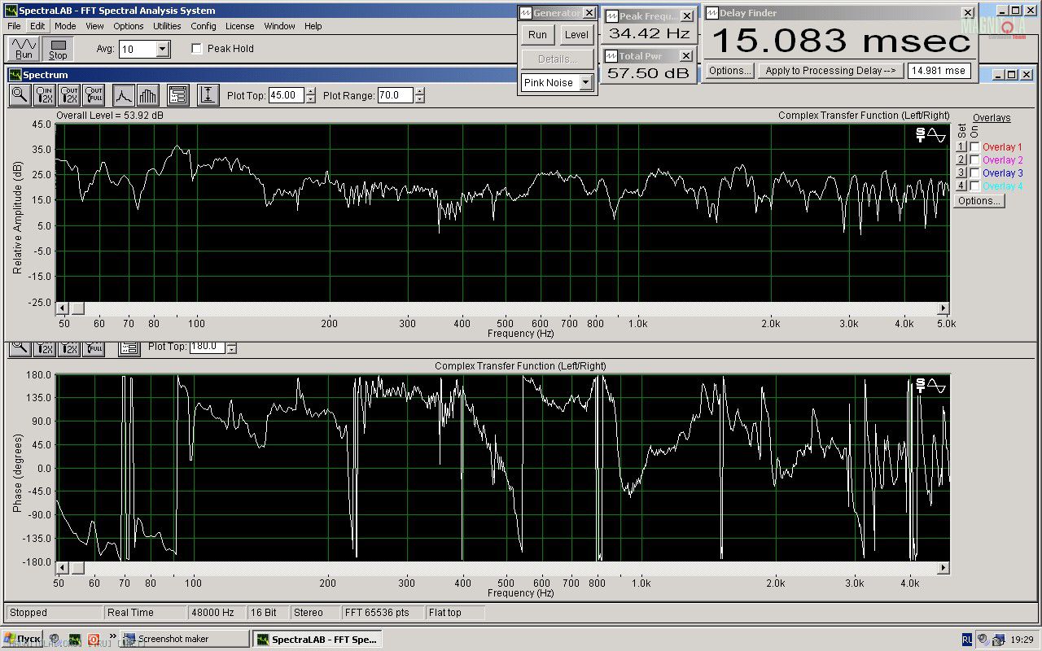This screenshot has width=1042, height=651.
Task: Open the File menu
Action: coord(14,26)
